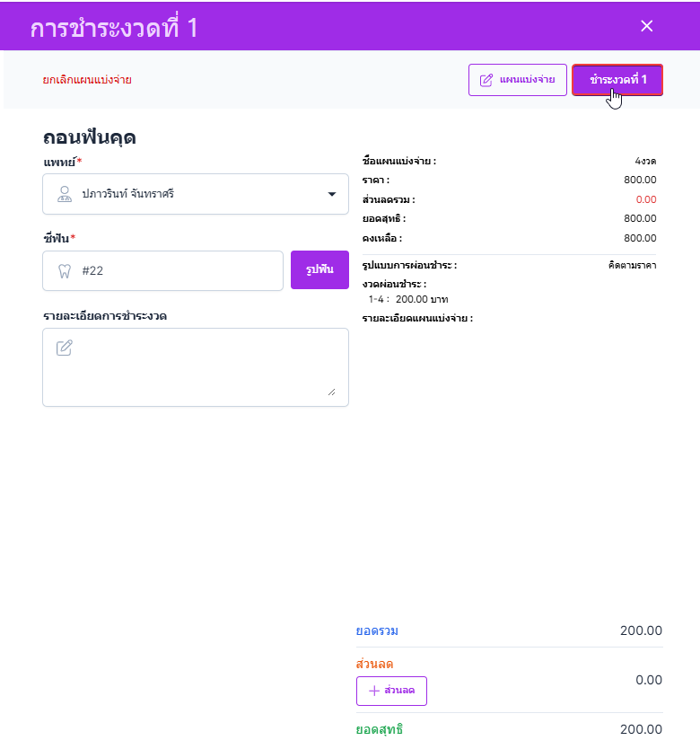
Task: Click inside รายละเอียดการชำระงวด text area
Action: point(195,368)
